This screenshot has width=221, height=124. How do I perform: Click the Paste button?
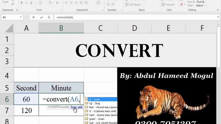[6, 2]
